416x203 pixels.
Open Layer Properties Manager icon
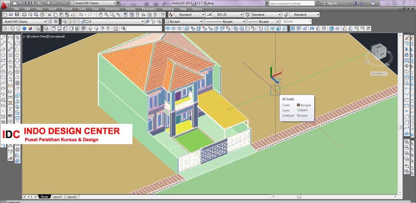tap(65, 22)
